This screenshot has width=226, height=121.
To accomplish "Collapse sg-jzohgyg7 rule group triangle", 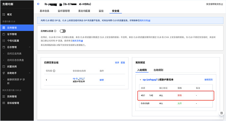I will click(x=140, y=80).
